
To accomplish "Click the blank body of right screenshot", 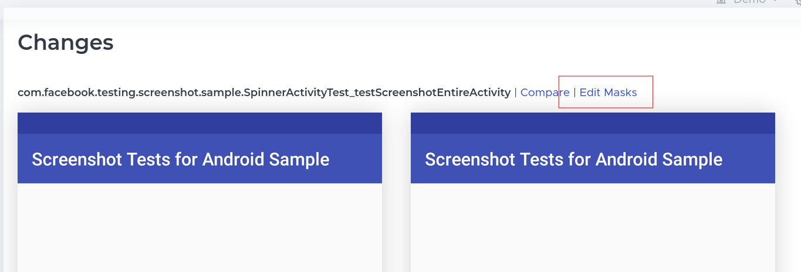I will (x=593, y=234).
